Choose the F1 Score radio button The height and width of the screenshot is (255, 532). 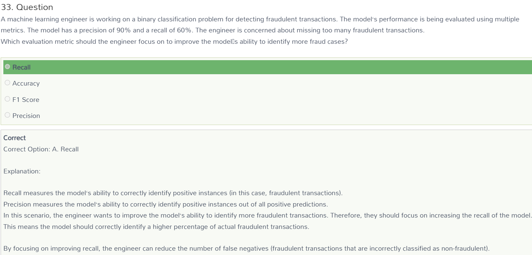click(x=7, y=99)
